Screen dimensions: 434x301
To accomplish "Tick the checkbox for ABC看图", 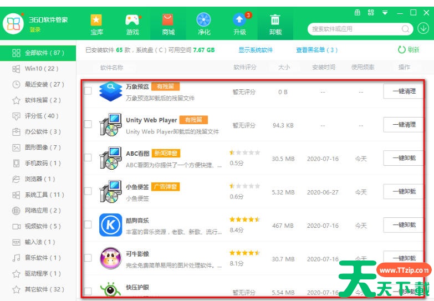I will (88, 158).
